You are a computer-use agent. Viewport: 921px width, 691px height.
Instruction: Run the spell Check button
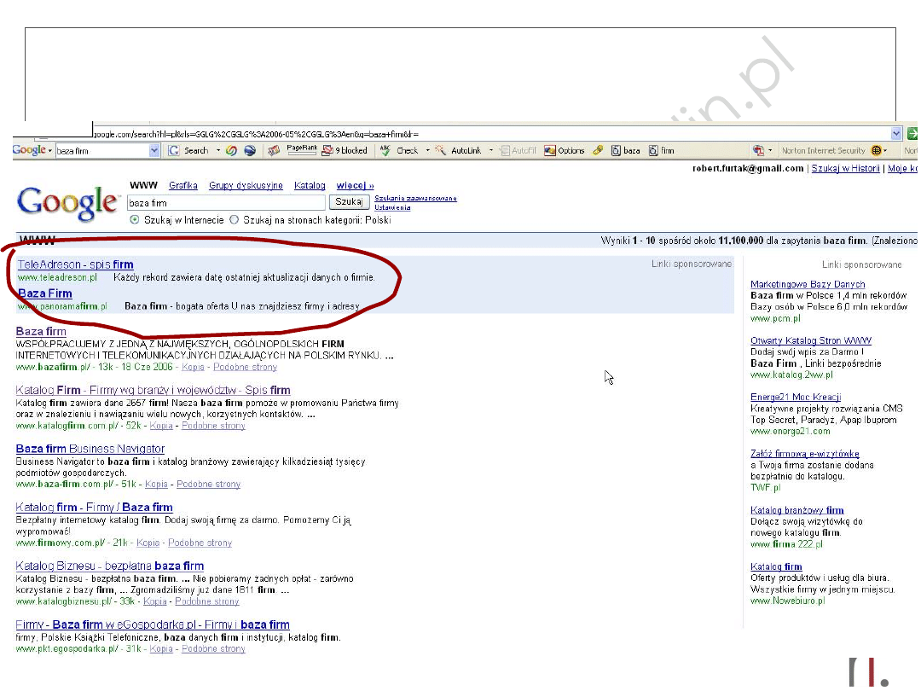(x=399, y=151)
